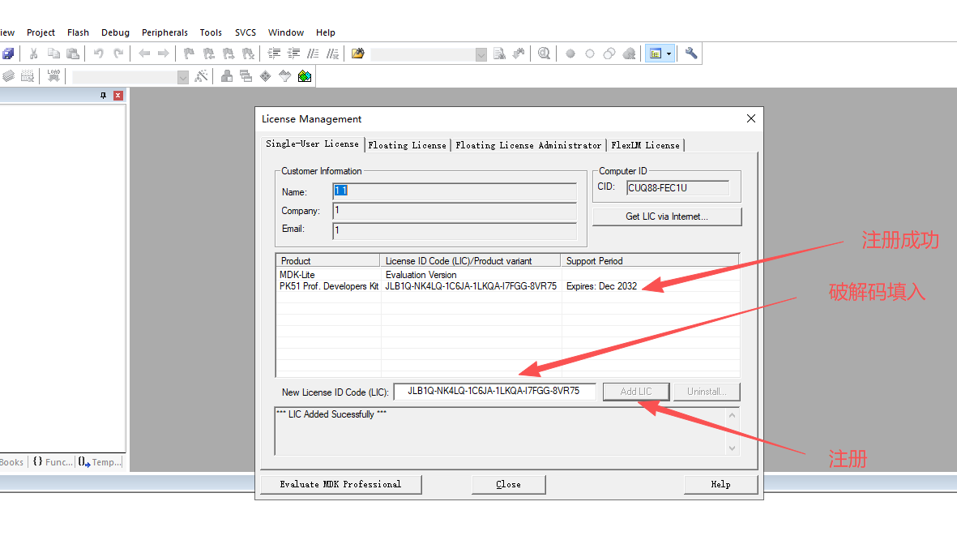The width and height of the screenshot is (957, 553).
Task: Open the Help menu
Action: pyautogui.click(x=325, y=32)
